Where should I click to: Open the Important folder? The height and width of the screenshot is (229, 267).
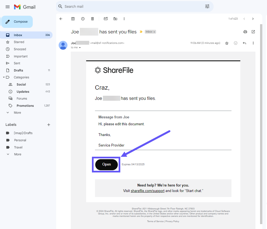(x=26, y=56)
